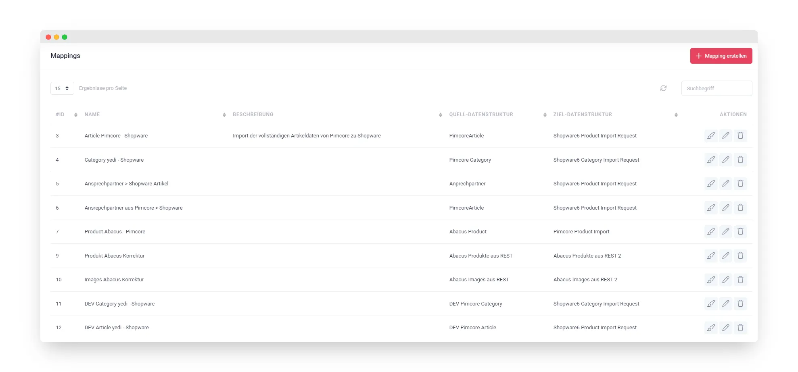
Task: Refresh the mappings table
Action: click(663, 88)
